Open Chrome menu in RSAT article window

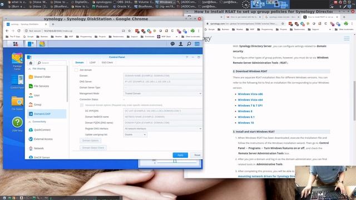352,23
